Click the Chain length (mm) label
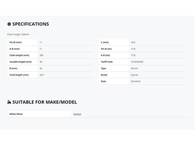The height and width of the screenshot is (146, 195). pos(19,55)
